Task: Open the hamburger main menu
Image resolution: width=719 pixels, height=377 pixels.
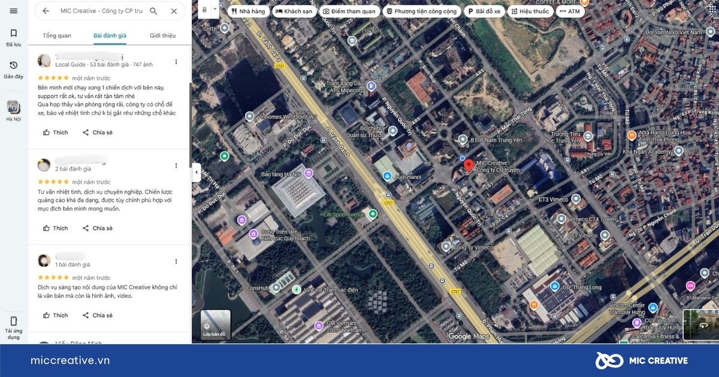Action: tap(14, 11)
